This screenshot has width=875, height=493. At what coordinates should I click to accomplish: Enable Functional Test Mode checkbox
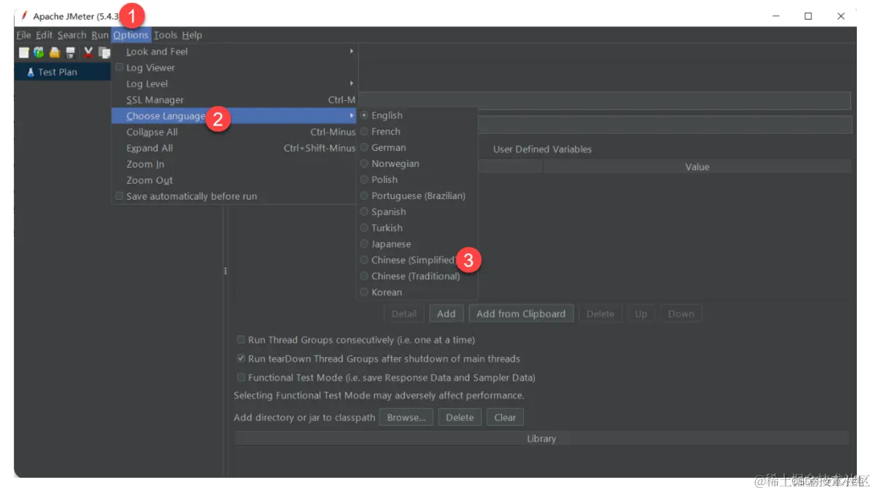pos(241,378)
